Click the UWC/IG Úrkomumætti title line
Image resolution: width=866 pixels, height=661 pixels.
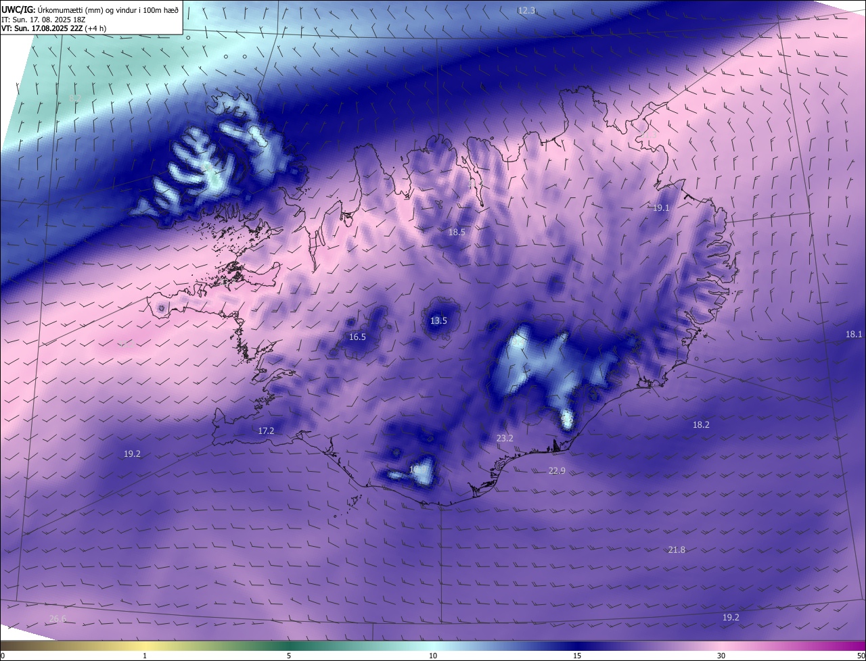90,9
